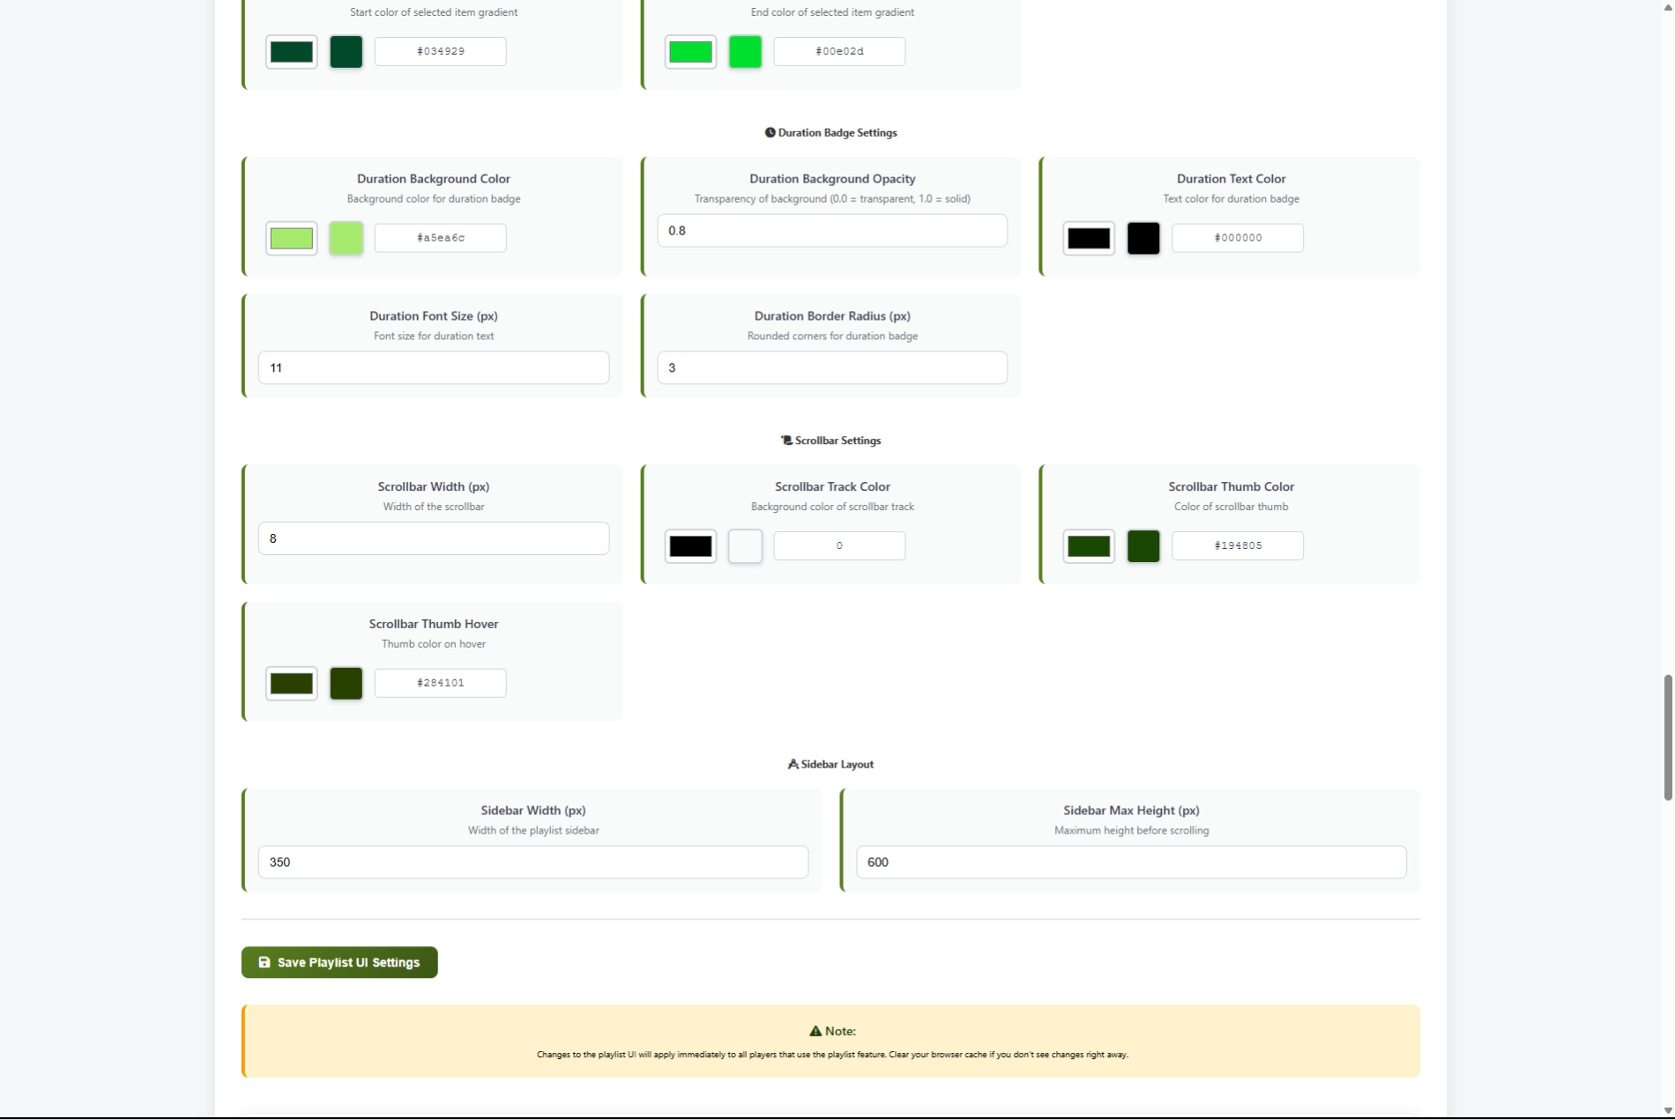This screenshot has width=1675, height=1119.
Task: Edit the Duration Border Radius input
Action: 831,368
